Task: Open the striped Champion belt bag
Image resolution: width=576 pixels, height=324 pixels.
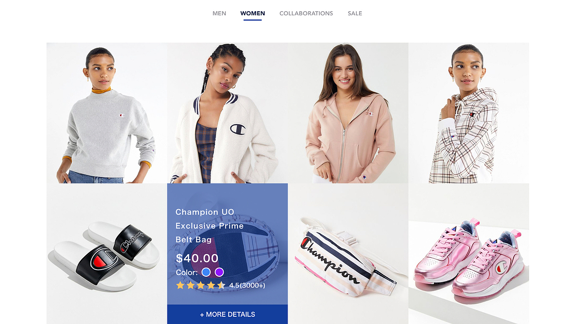Action: (x=348, y=254)
